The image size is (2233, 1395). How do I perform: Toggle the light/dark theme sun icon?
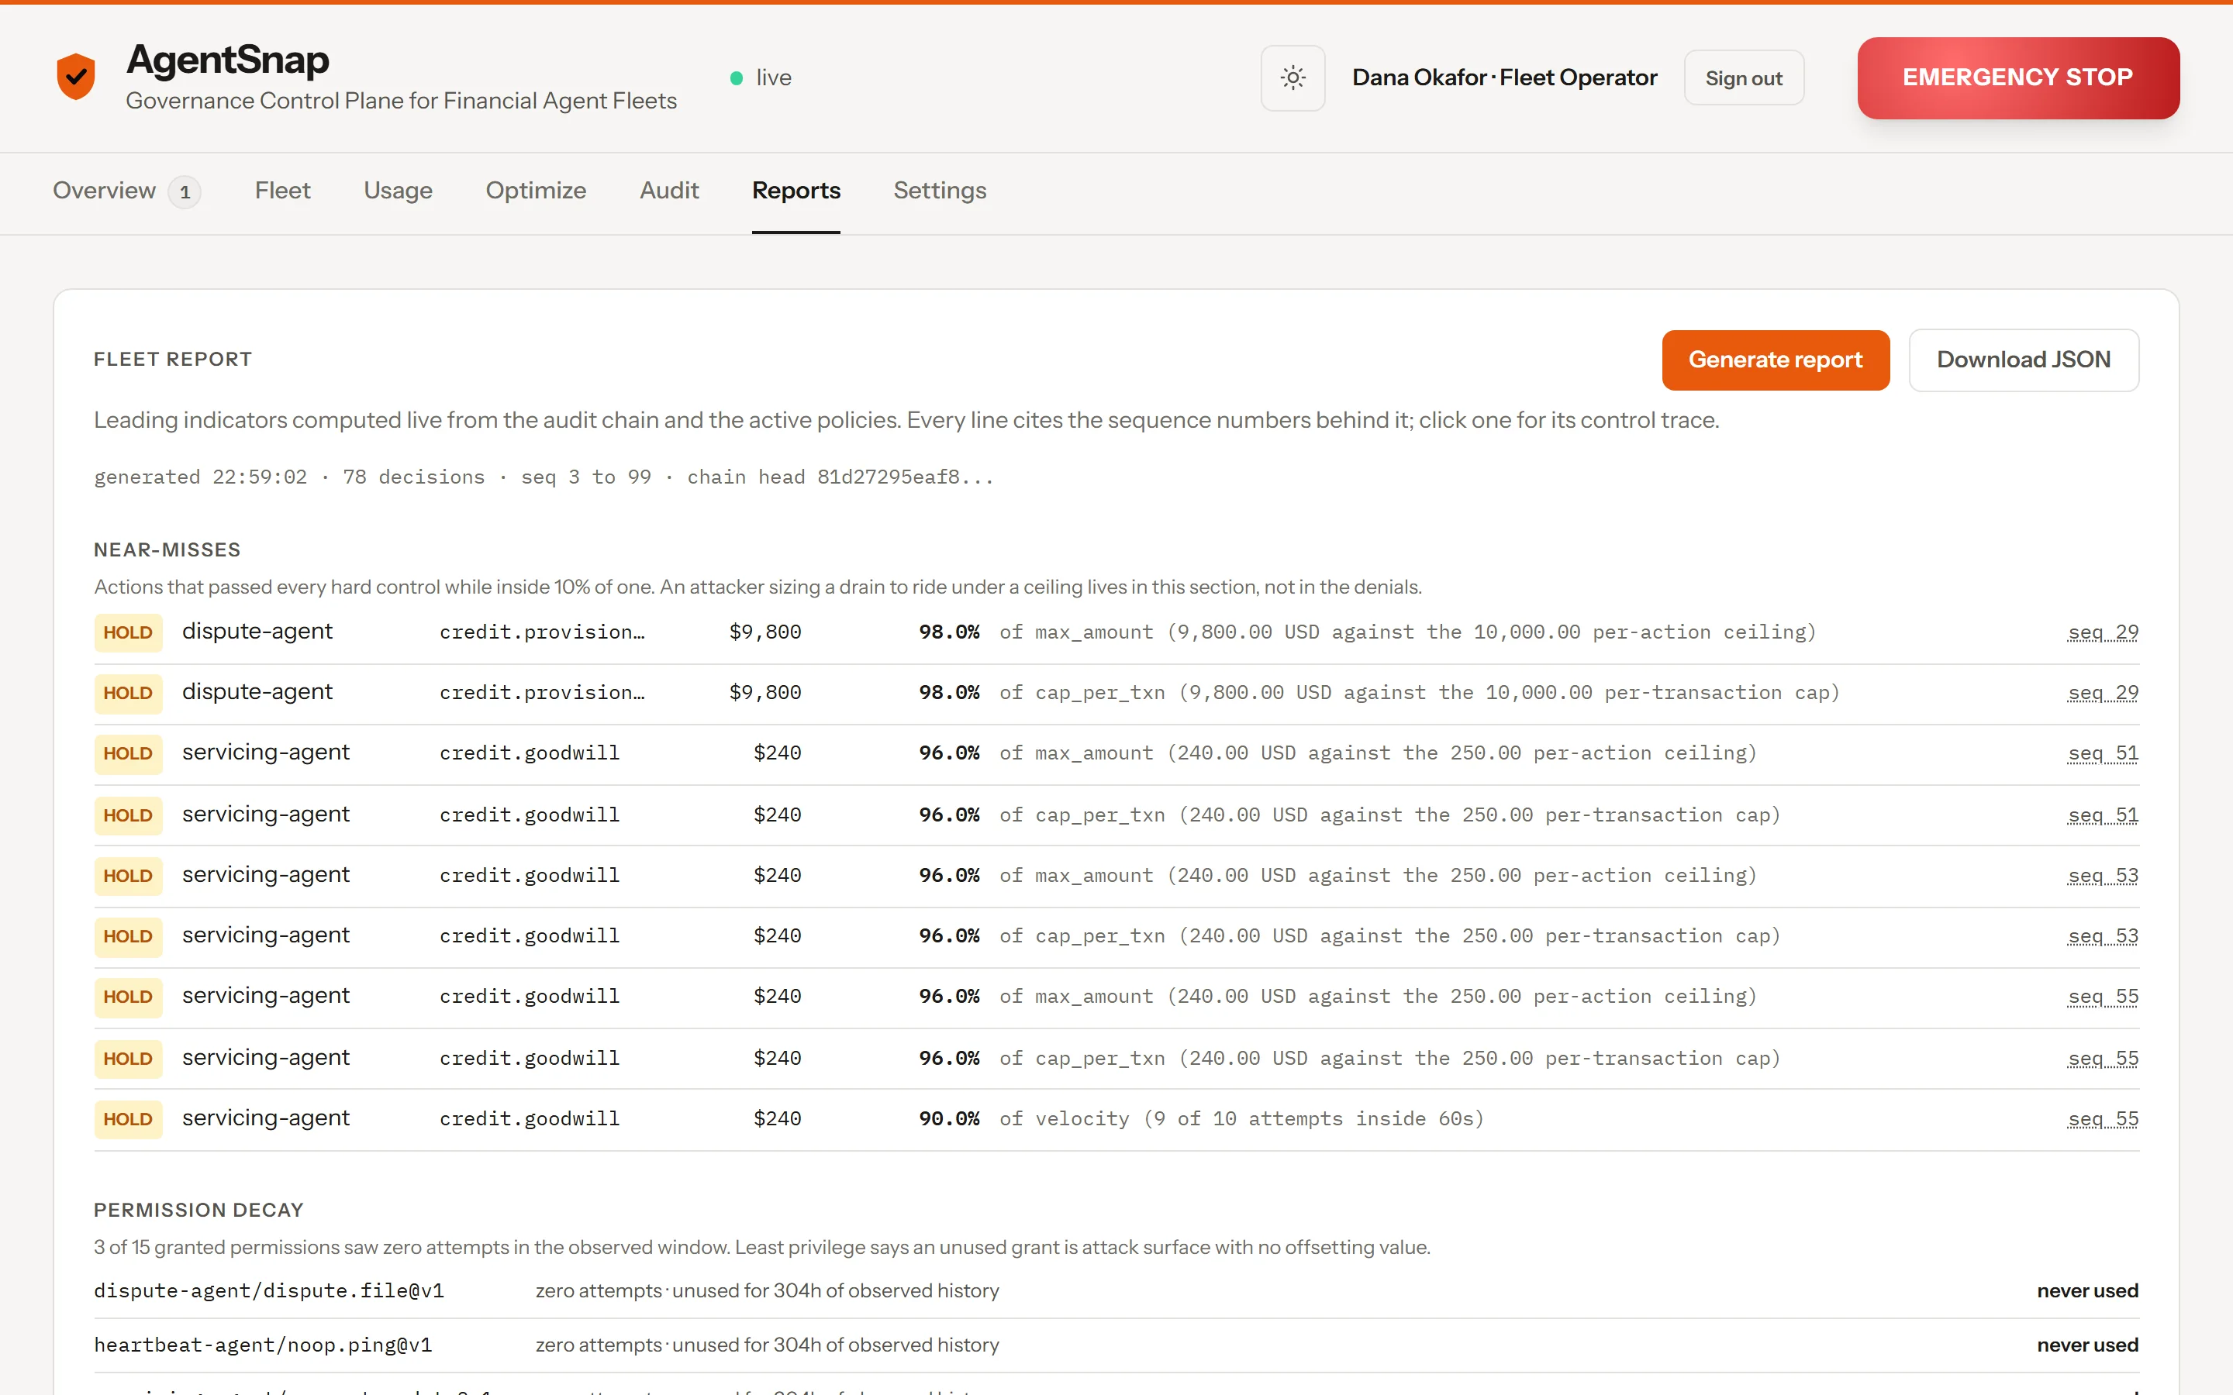(1293, 78)
